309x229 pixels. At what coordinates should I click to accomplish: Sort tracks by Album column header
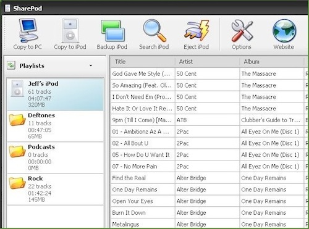click(x=272, y=62)
